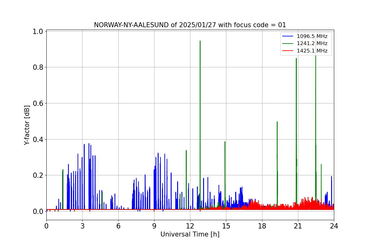Click the 0.4 y-axis tick label

click(38, 139)
